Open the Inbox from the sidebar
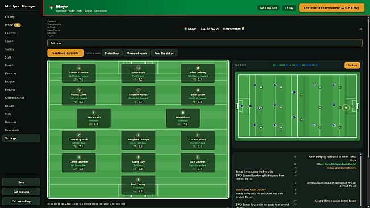The image size is (370, 208). pyautogui.click(x=21, y=25)
